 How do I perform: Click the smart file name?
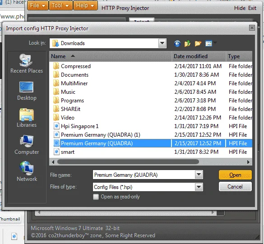pyautogui.click(x=68, y=152)
